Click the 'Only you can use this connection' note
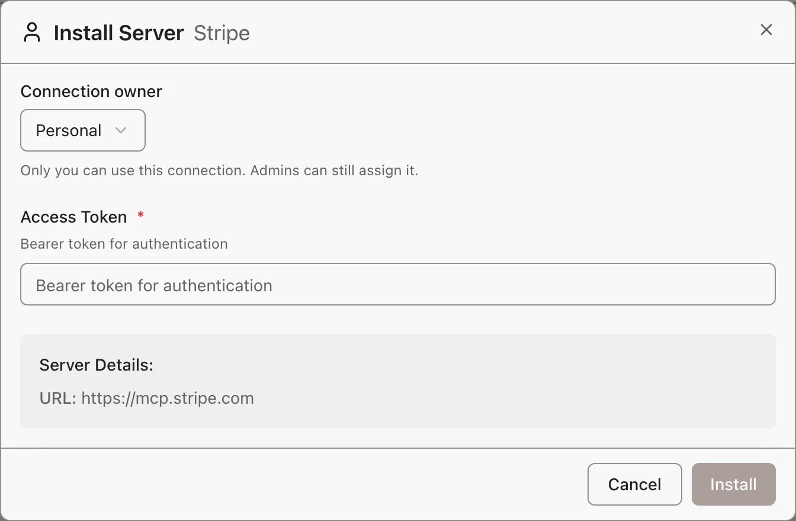This screenshot has height=521, width=796. [219, 171]
